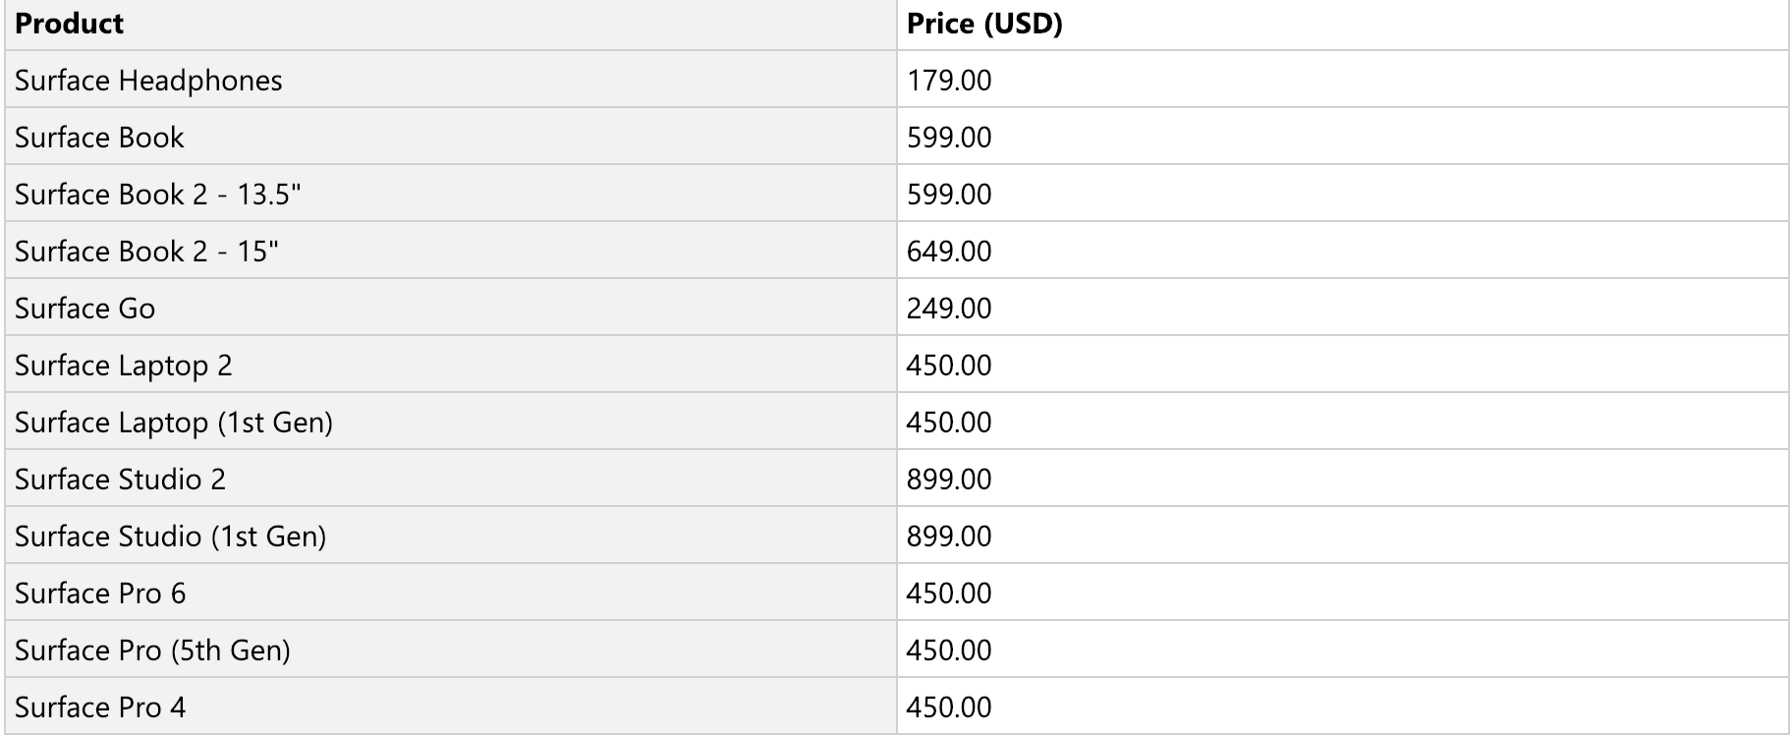This screenshot has height=735, width=1792.
Task: Click Surface Laptop (1st Gen) cell
Action: (451, 422)
